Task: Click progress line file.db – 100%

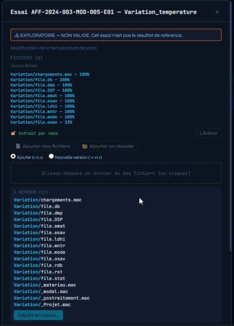Action: [x=40, y=80]
